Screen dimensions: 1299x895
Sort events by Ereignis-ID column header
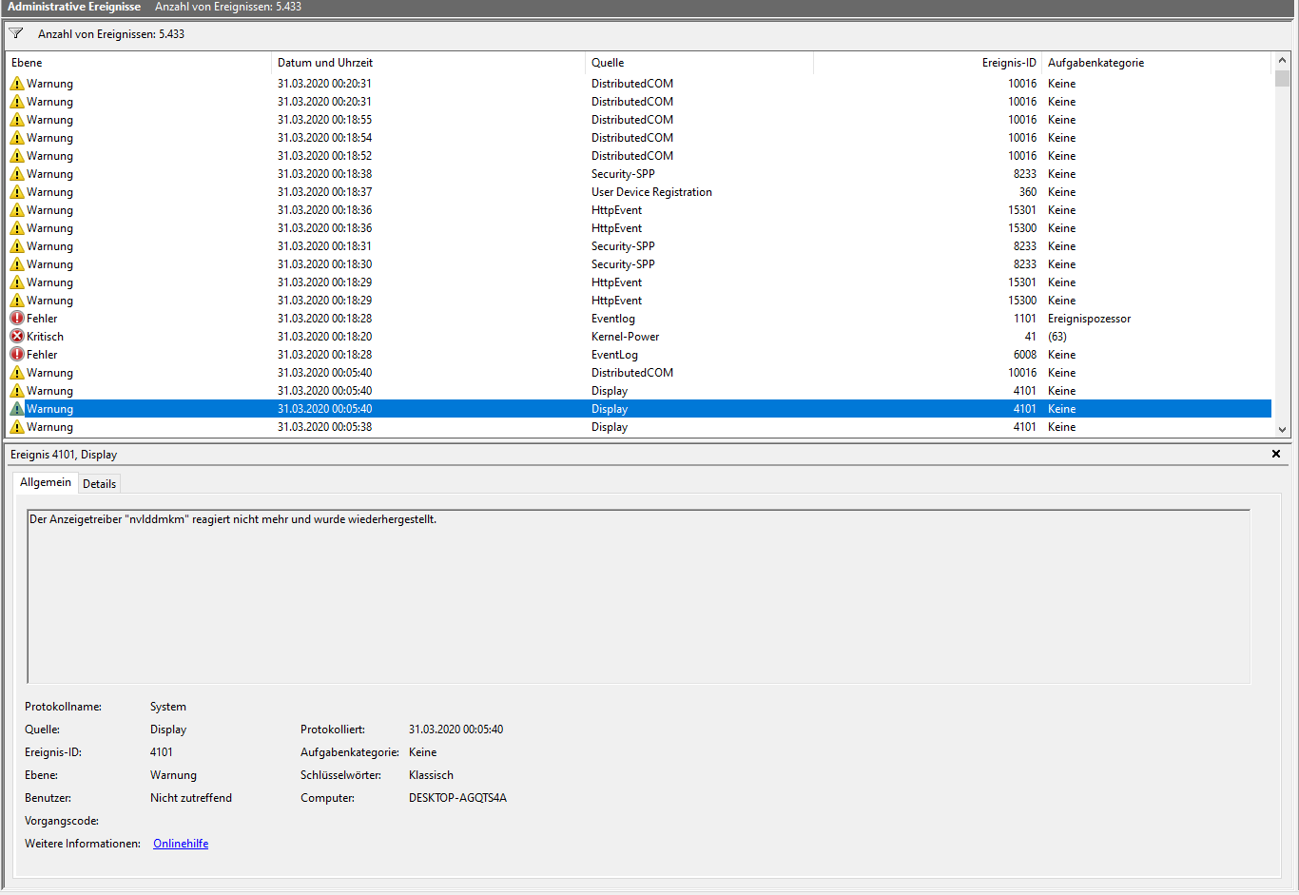(x=927, y=63)
